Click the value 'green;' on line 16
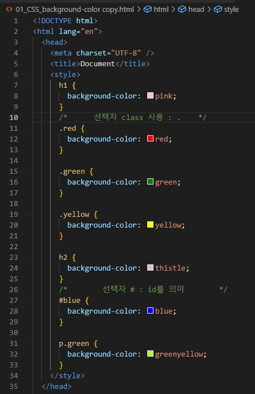The image size is (255, 394). pos(168,182)
